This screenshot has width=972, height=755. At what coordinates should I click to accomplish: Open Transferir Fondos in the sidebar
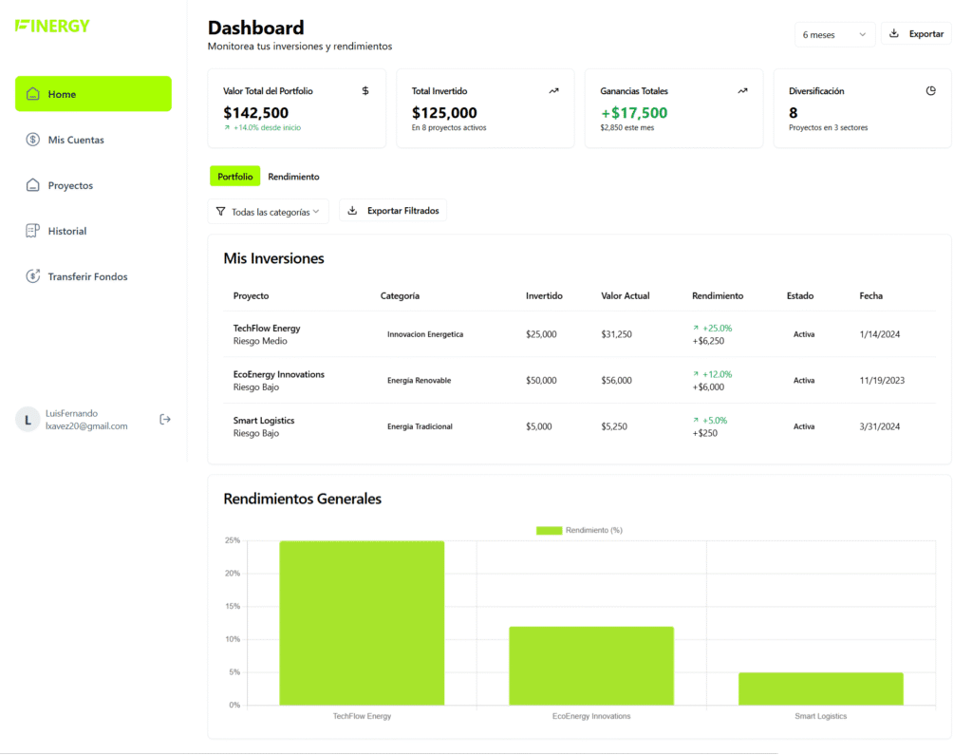coord(87,276)
